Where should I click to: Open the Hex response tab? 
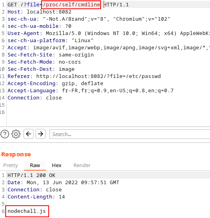[x=57, y=165]
